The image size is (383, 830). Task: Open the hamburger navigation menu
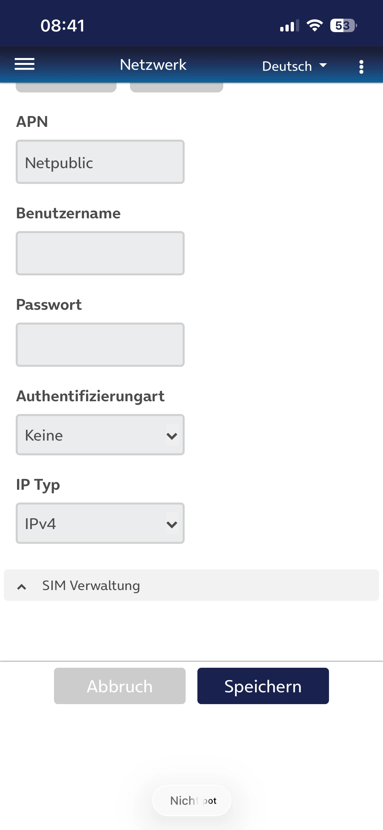(25, 64)
